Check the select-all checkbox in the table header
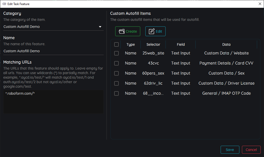Screen dimensions: 264x157 click(116, 44)
